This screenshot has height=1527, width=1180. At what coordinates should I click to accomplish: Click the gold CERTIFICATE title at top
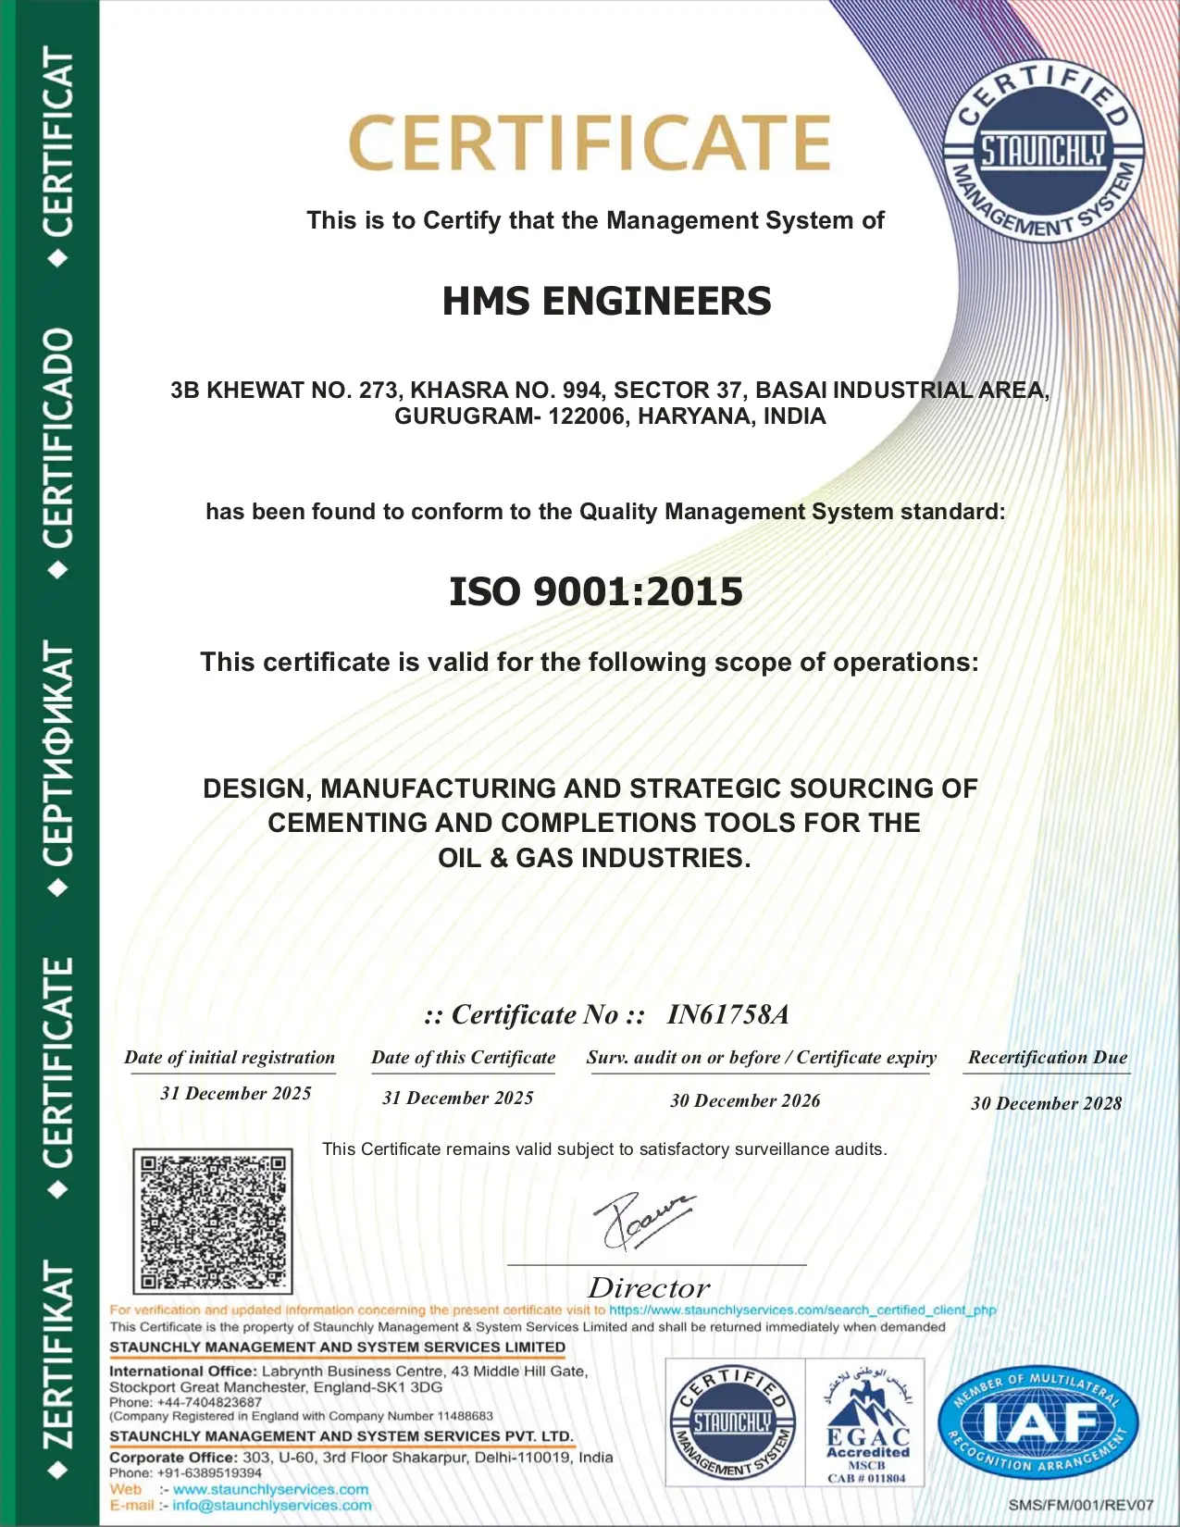[x=590, y=143]
